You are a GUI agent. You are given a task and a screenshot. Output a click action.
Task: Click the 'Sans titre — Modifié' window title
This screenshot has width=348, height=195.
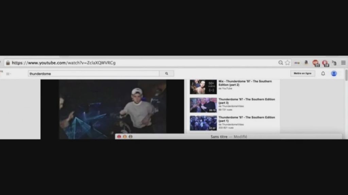coord(229,137)
